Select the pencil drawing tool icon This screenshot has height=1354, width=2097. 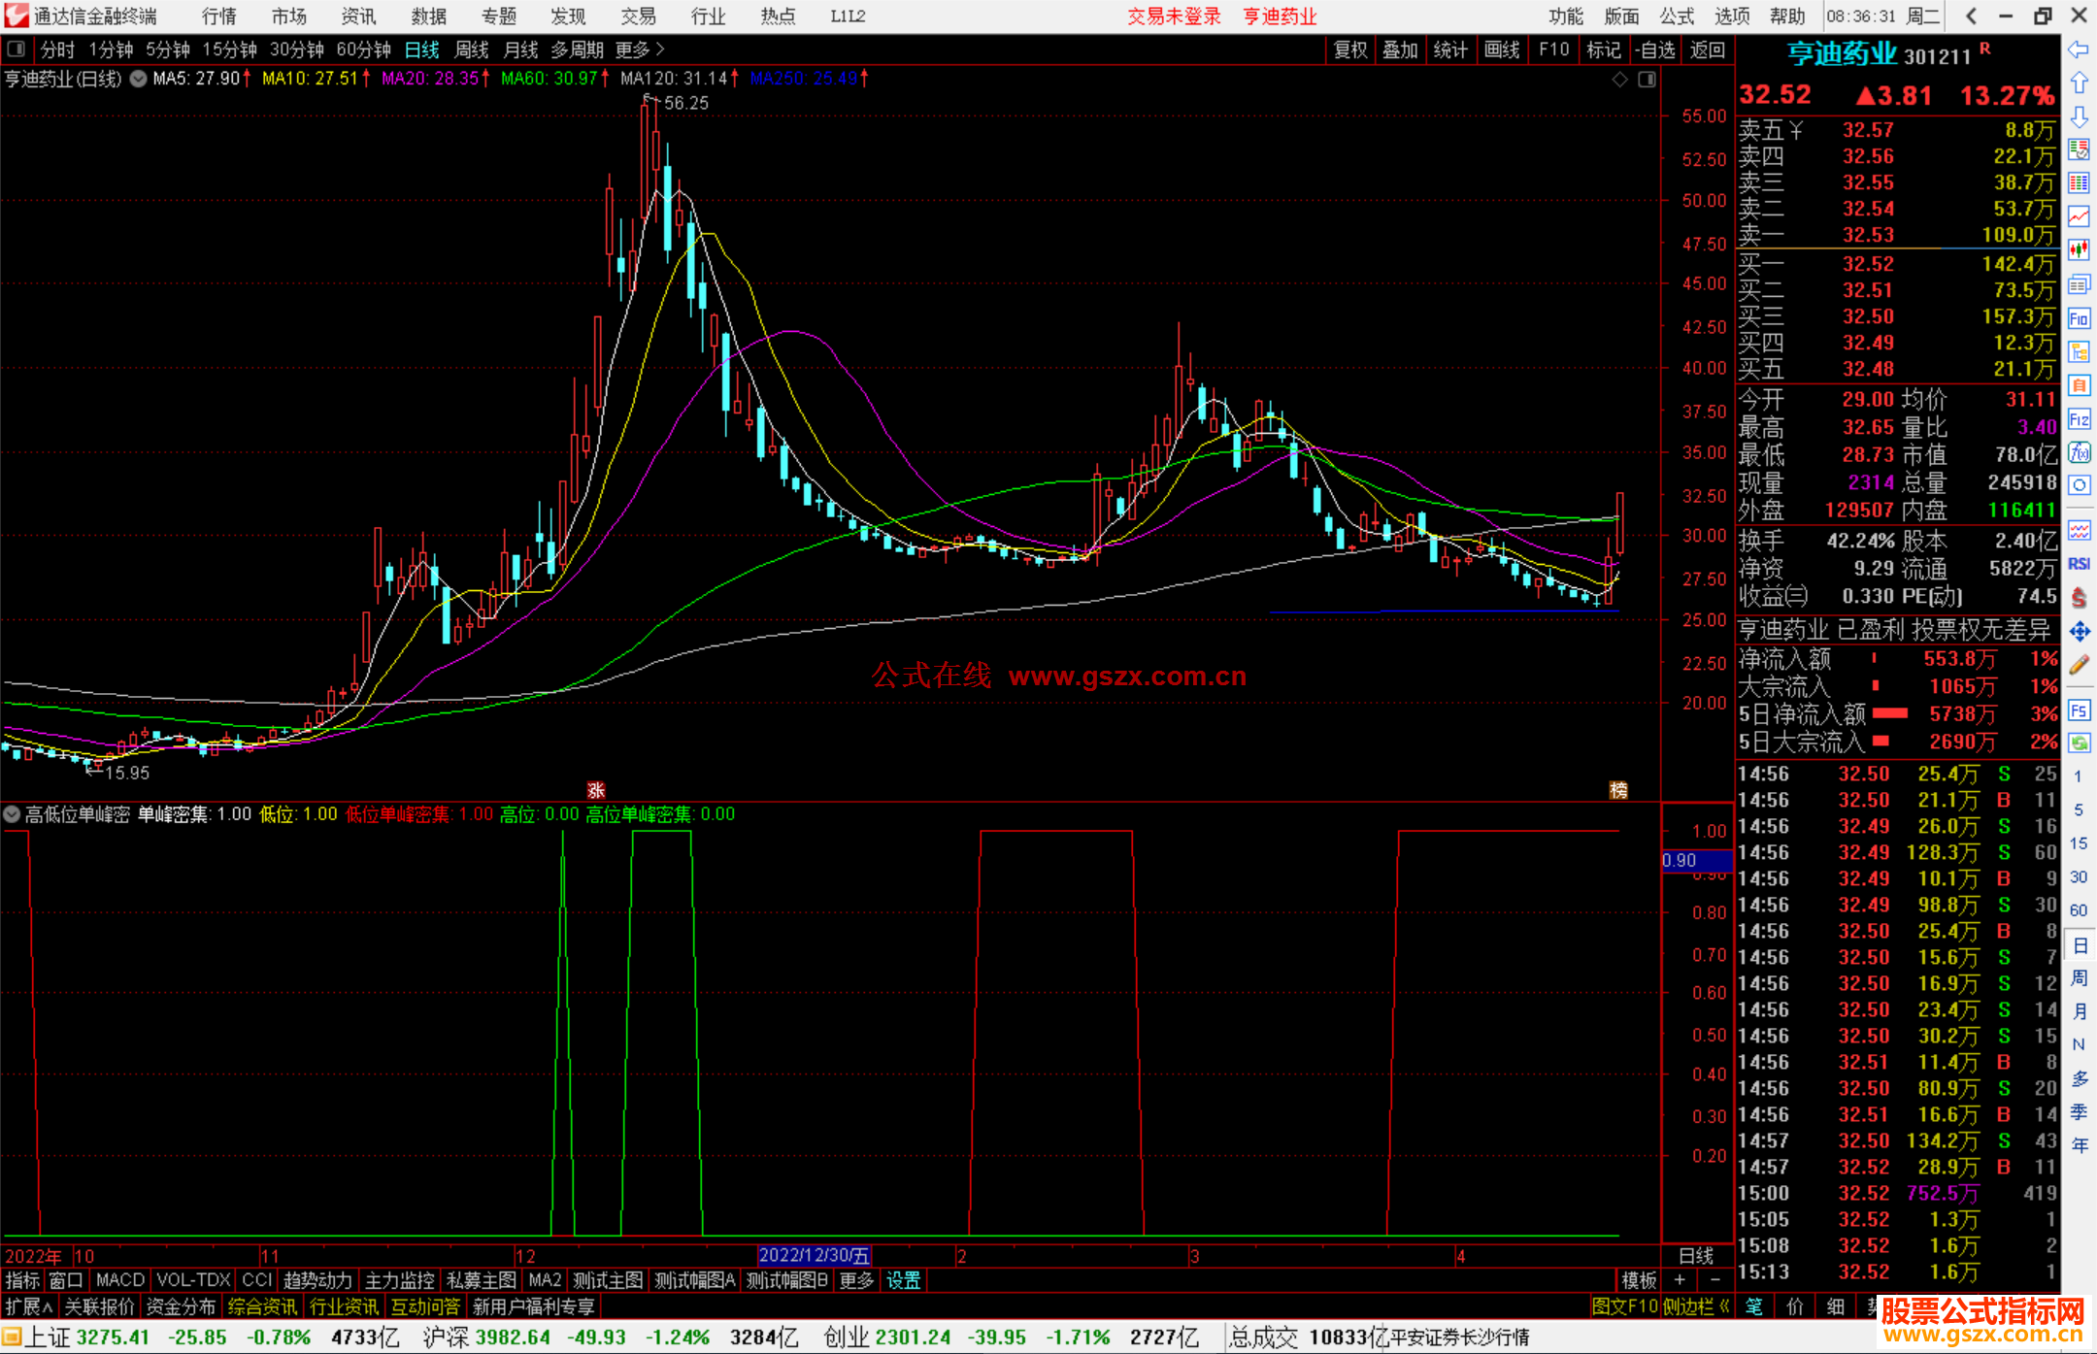tap(2079, 665)
